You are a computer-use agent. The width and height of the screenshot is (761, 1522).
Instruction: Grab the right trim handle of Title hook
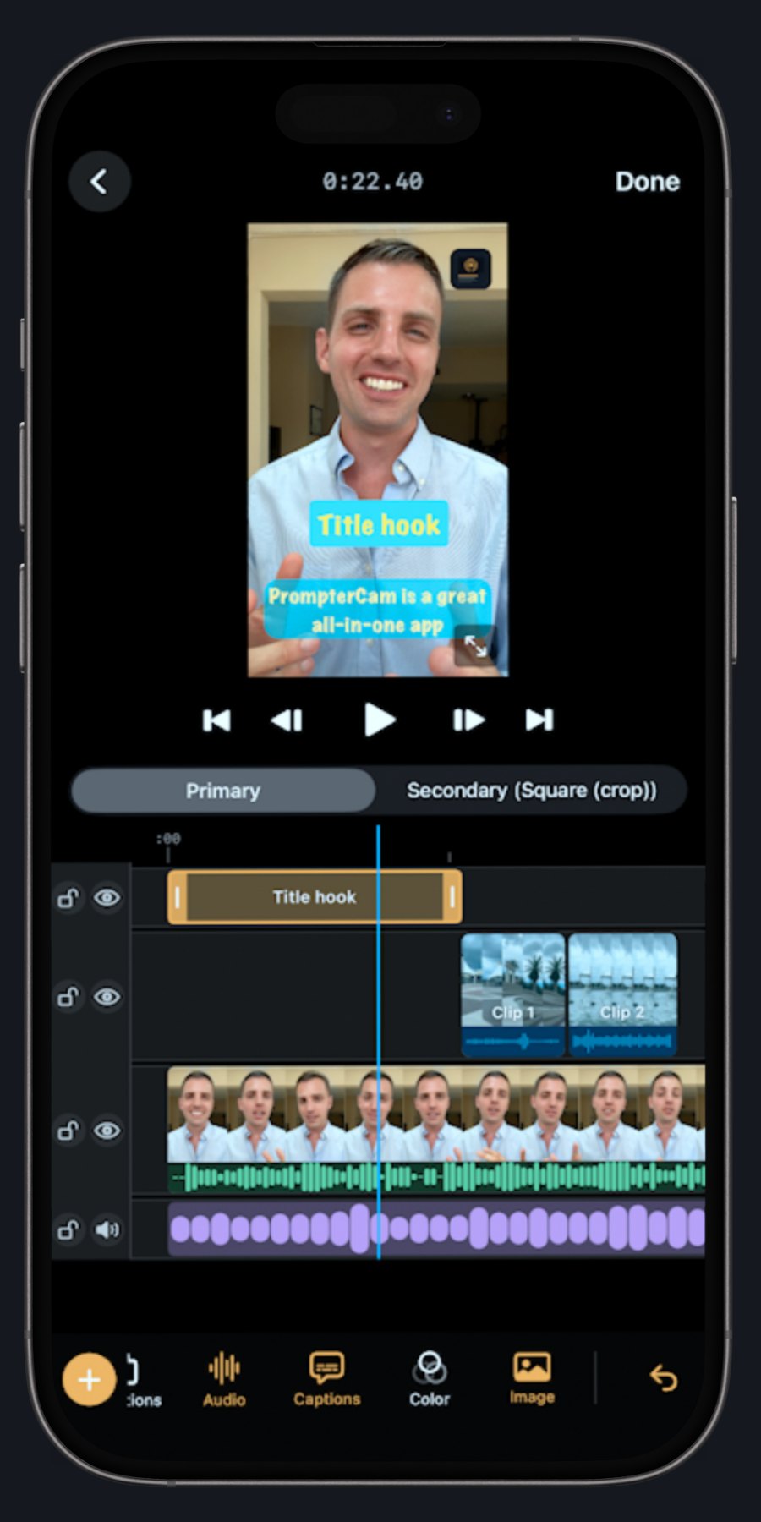point(452,897)
